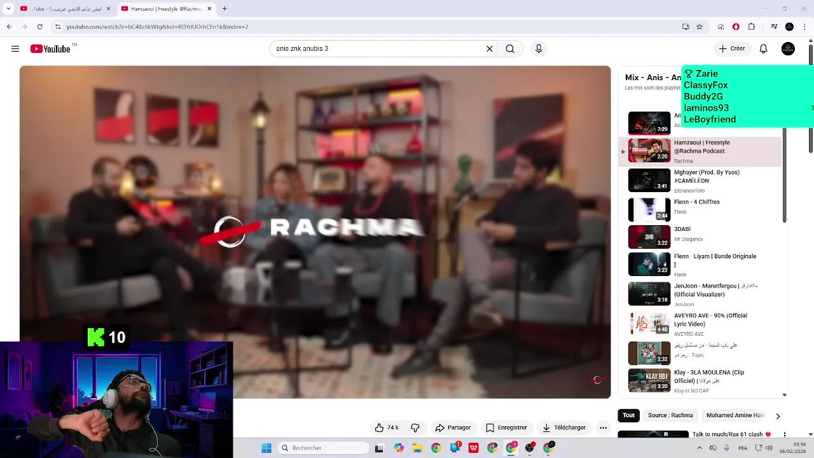Open YouTube notifications bell

[764, 49]
